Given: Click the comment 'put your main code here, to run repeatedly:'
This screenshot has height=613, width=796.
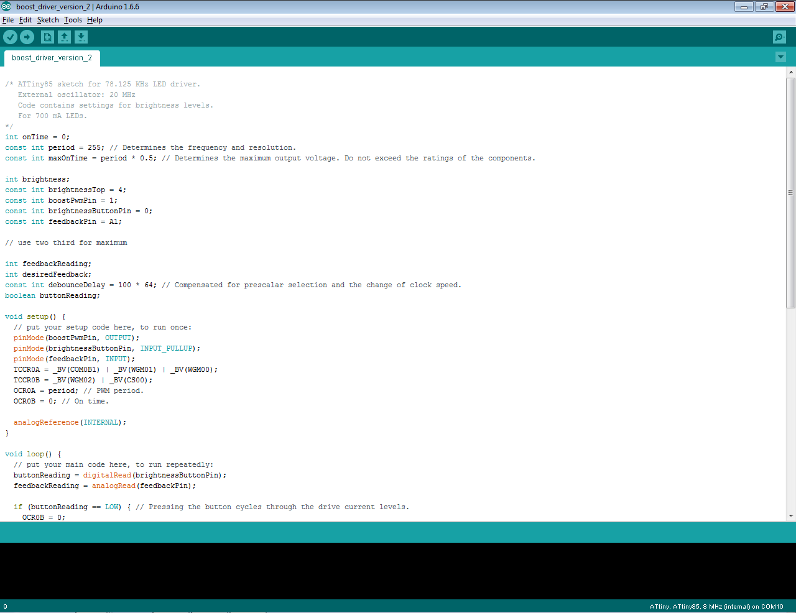Looking at the screenshot, I should click(120, 465).
